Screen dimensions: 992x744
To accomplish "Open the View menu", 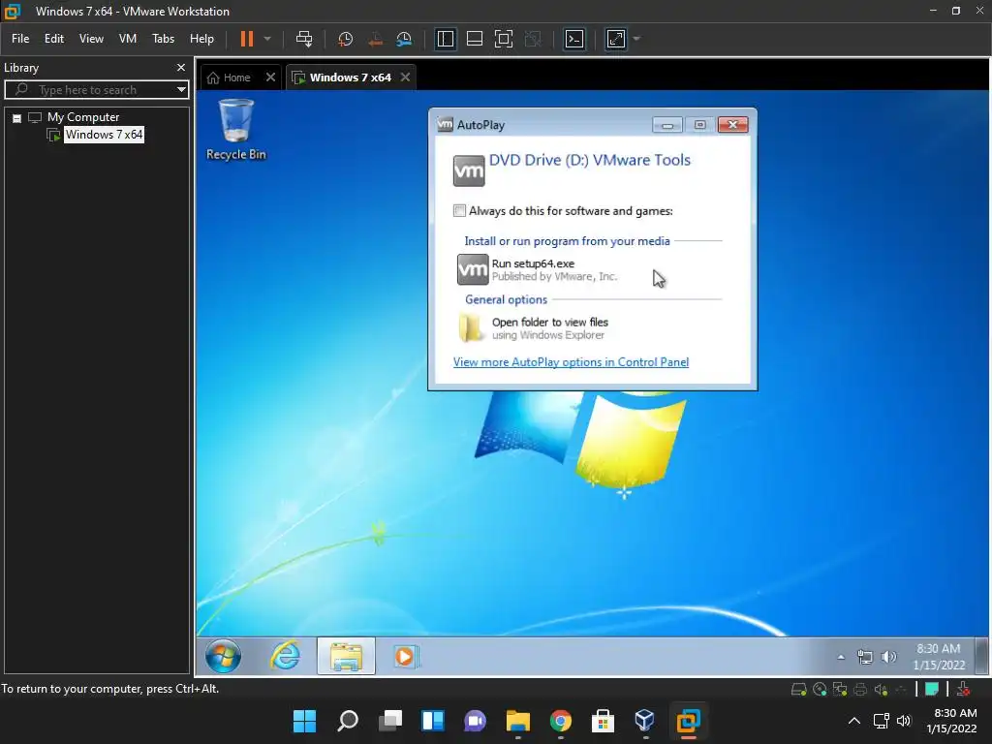I will 91,39.
